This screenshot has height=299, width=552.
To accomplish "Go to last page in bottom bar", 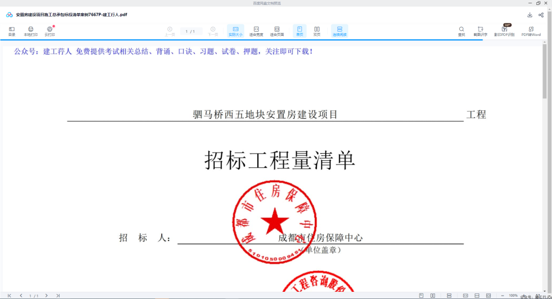I will coord(58,296).
